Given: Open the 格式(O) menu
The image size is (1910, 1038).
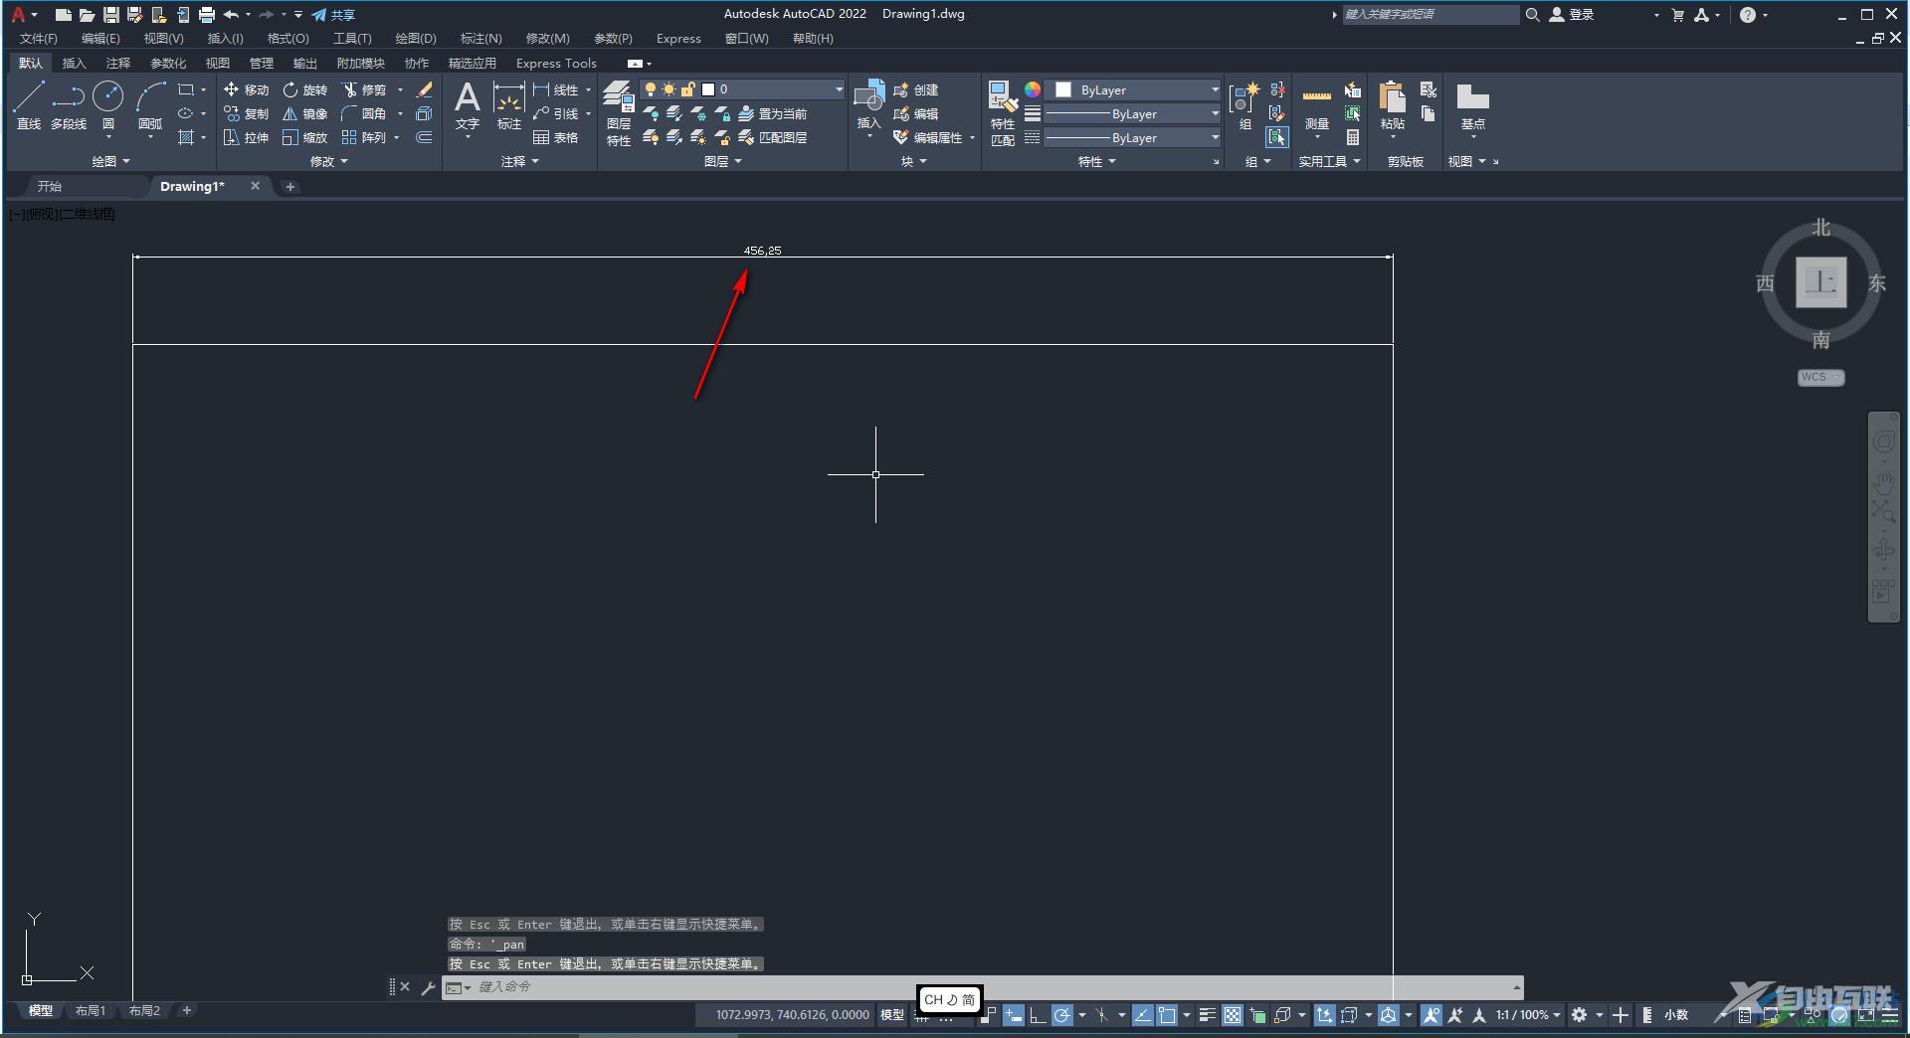Looking at the screenshot, I should (288, 39).
